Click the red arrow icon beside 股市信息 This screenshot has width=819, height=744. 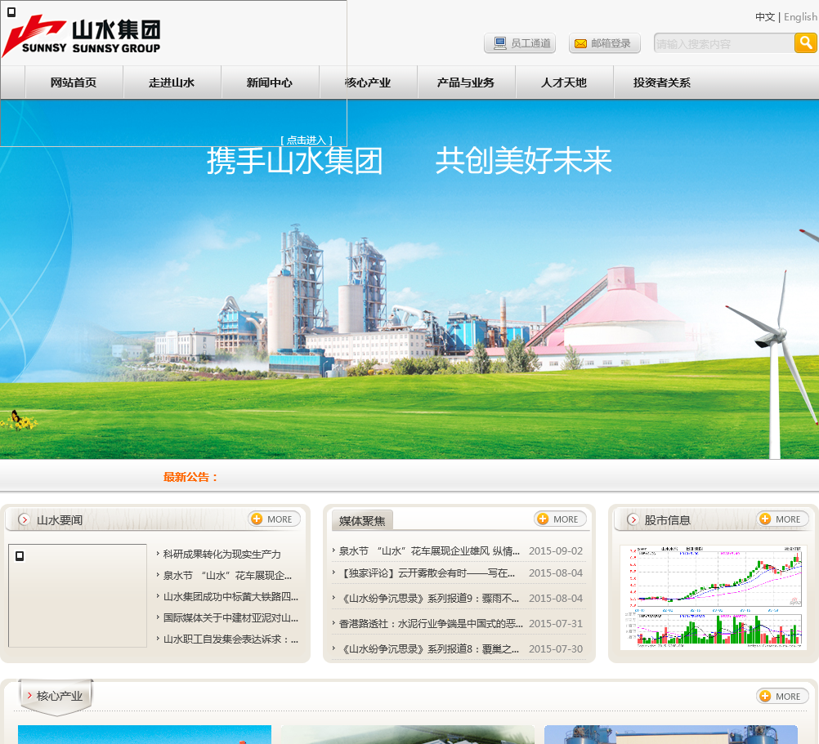[633, 519]
